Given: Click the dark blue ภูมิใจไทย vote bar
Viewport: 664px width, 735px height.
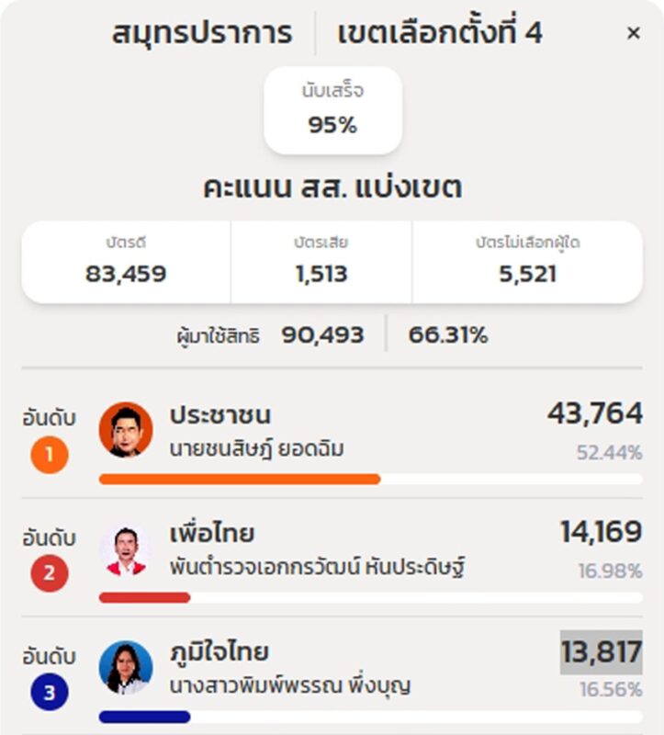Looking at the screenshot, I should click(144, 717).
